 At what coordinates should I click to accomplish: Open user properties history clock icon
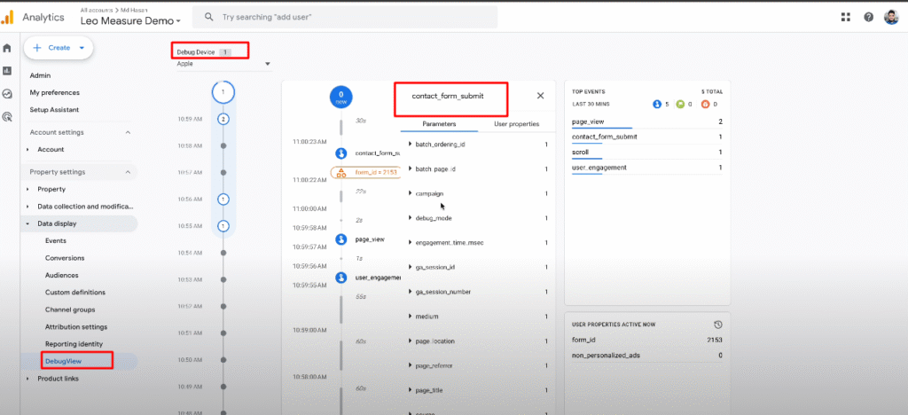[718, 325]
